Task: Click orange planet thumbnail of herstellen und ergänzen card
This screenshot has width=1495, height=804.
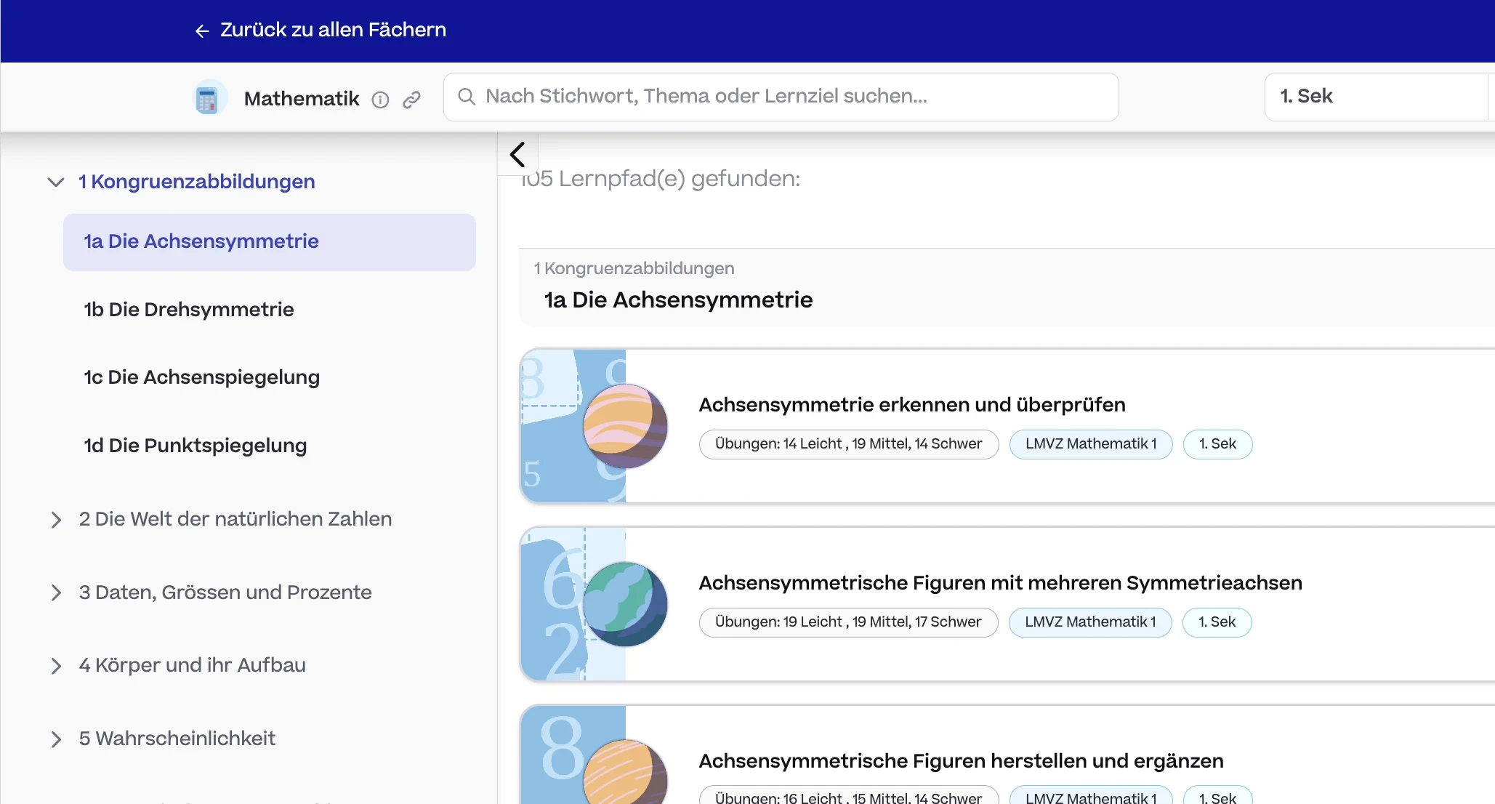Action: tap(625, 772)
